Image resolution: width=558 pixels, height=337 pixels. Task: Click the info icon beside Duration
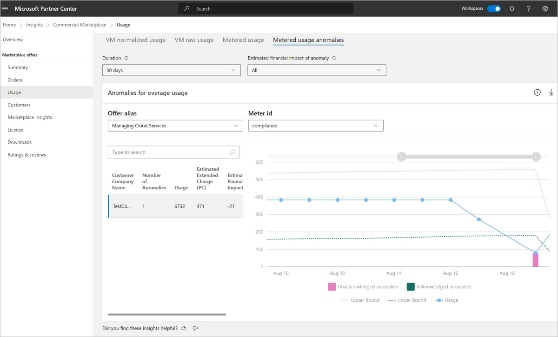pyautogui.click(x=126, y=59)
